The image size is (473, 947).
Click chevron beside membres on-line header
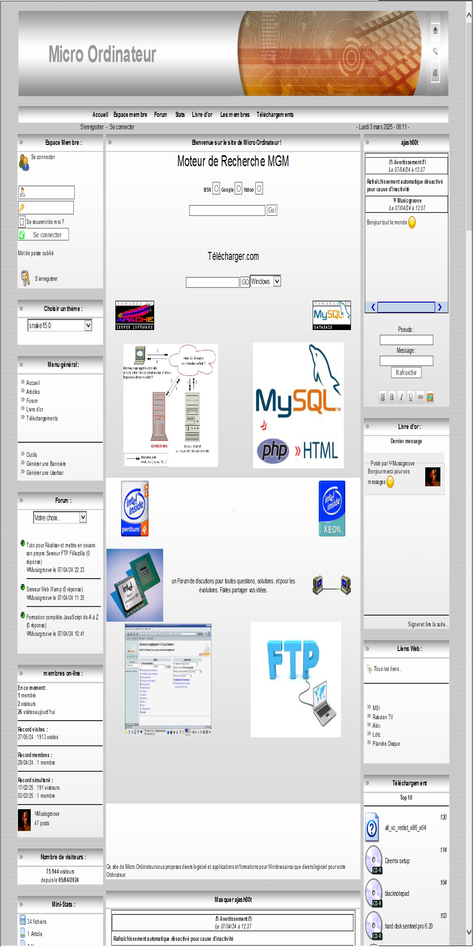click(21, 673)
